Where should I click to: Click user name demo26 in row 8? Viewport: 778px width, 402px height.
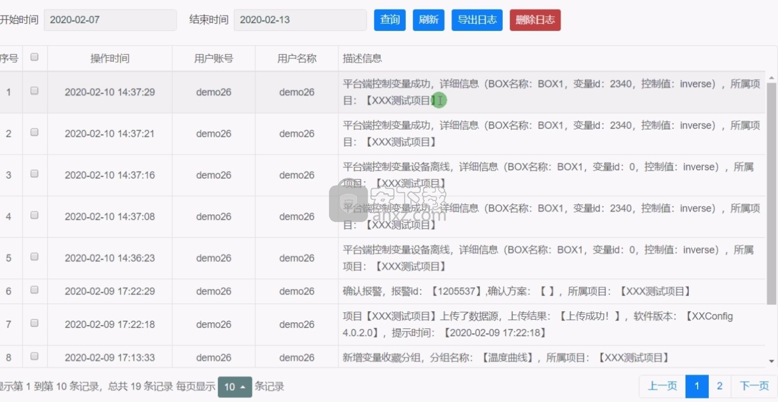[297, 358]
